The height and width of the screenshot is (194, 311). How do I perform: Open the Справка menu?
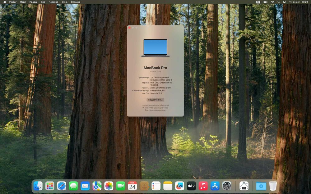tap(76, 2)
